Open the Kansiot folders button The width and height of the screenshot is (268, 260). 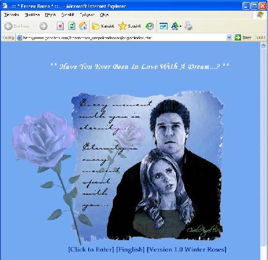pyautogui.click(x=103, y=26)
